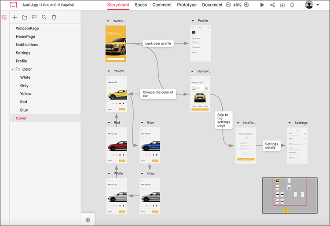Select Profile in page list

click(x=45, y=61)
